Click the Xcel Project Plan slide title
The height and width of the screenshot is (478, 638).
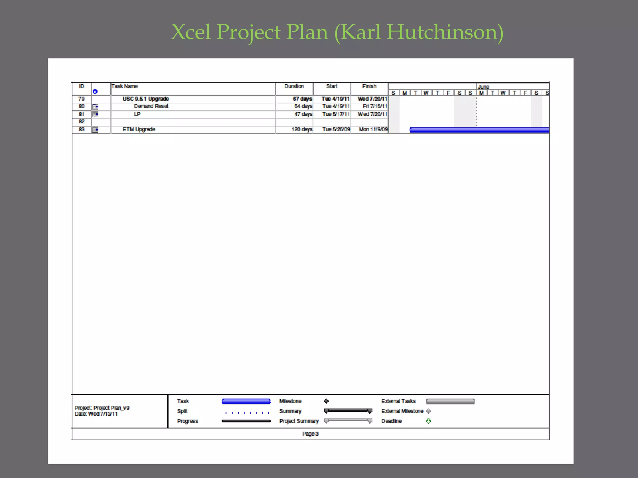pos(337,32)
